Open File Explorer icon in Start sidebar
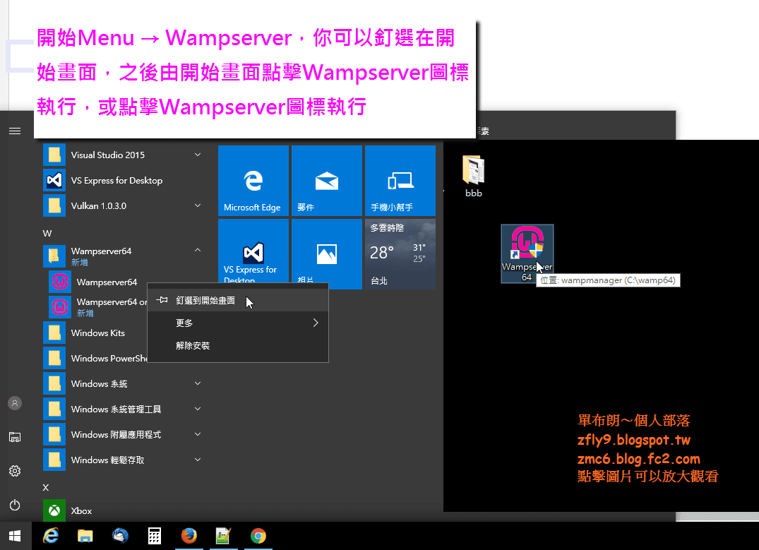 15,437
